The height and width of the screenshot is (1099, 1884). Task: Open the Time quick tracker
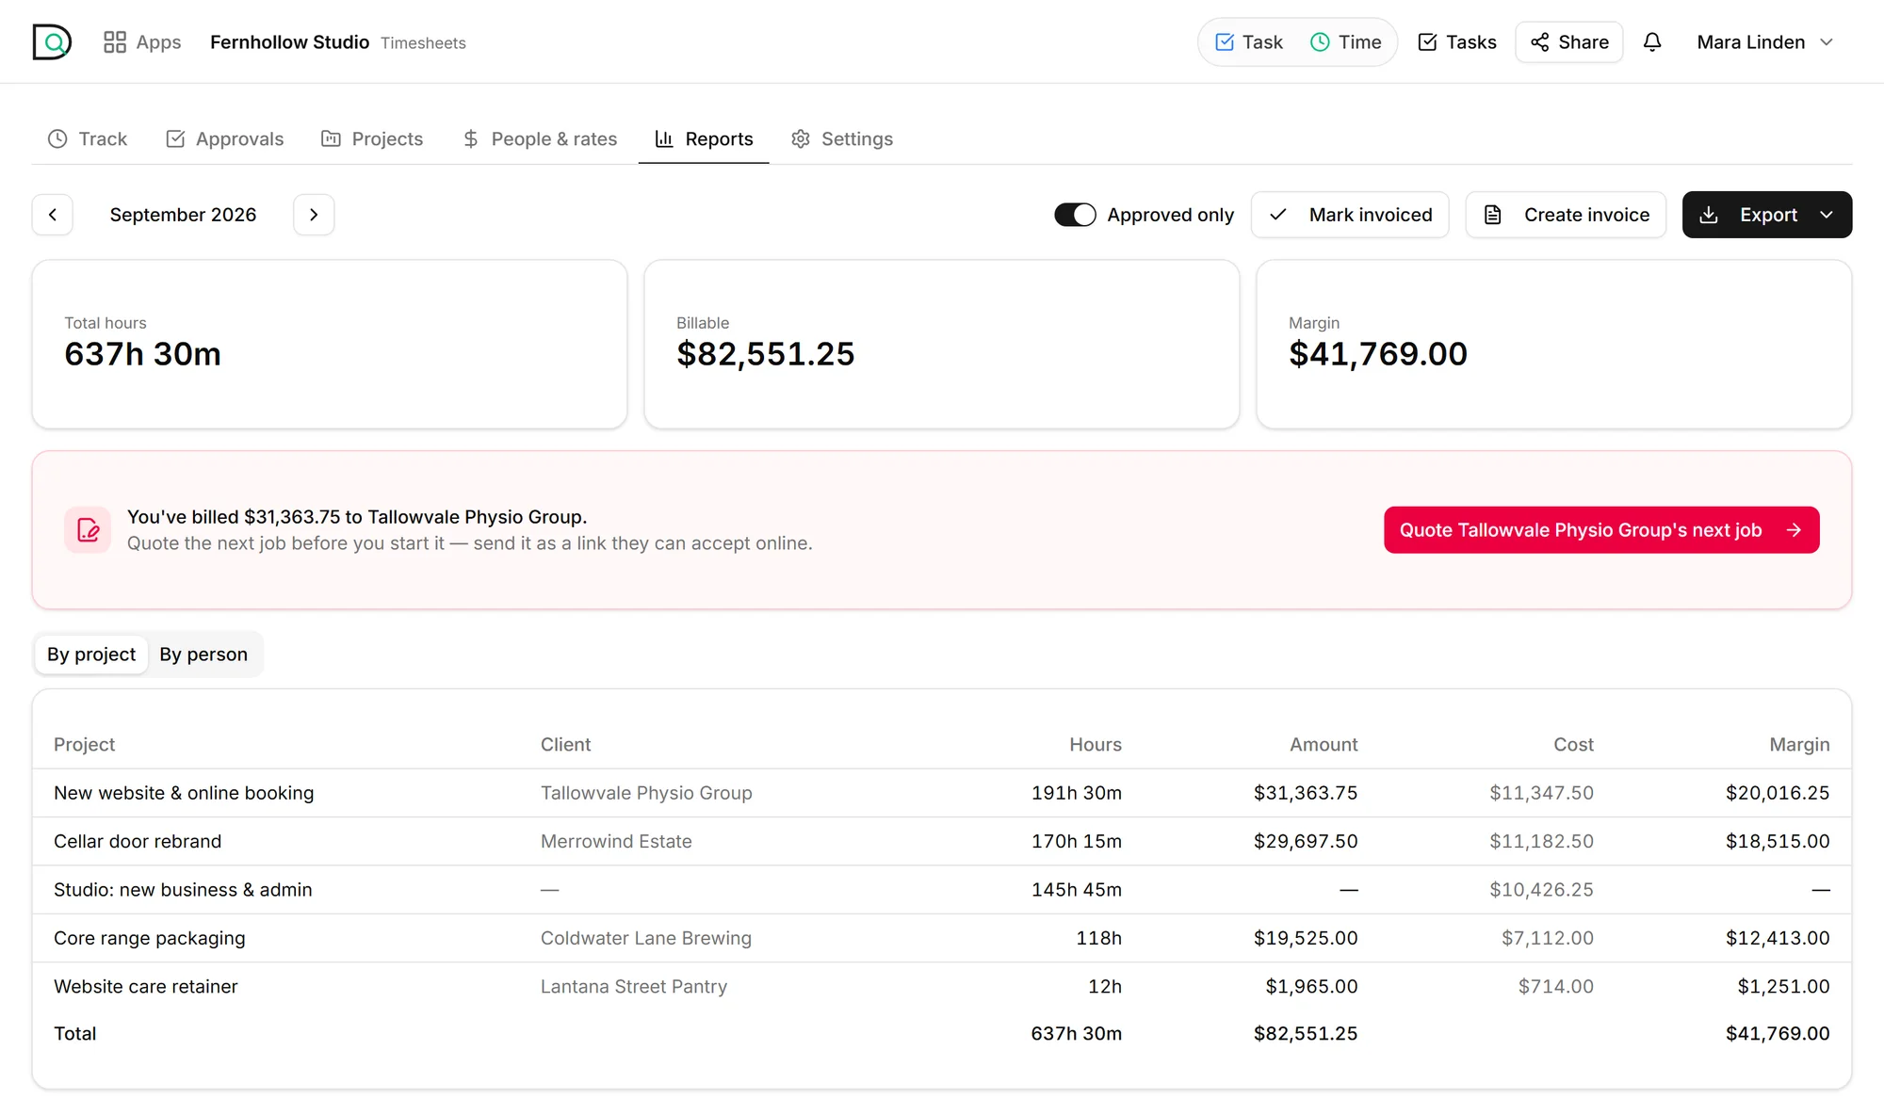(1346, 42)
